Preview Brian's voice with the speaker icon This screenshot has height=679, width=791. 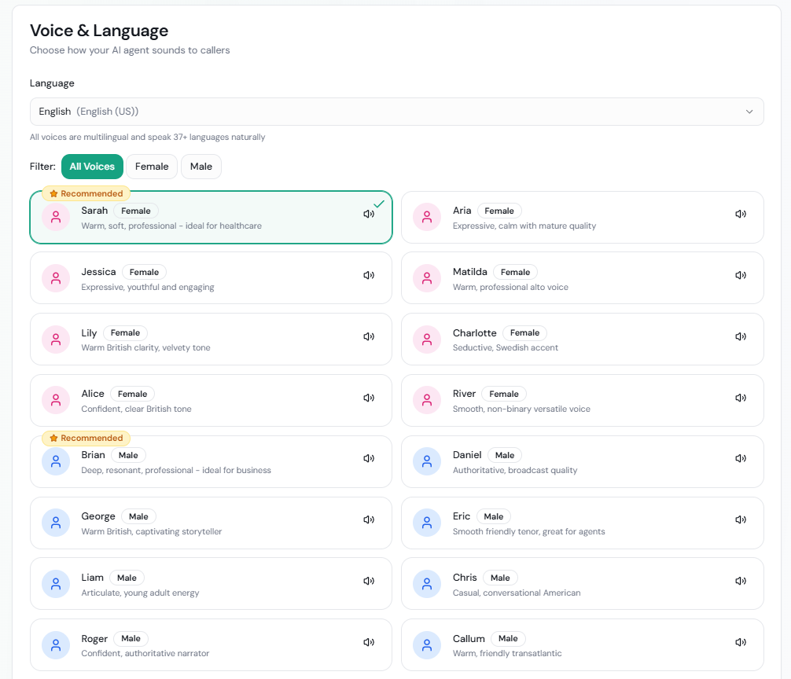point(369,458)
